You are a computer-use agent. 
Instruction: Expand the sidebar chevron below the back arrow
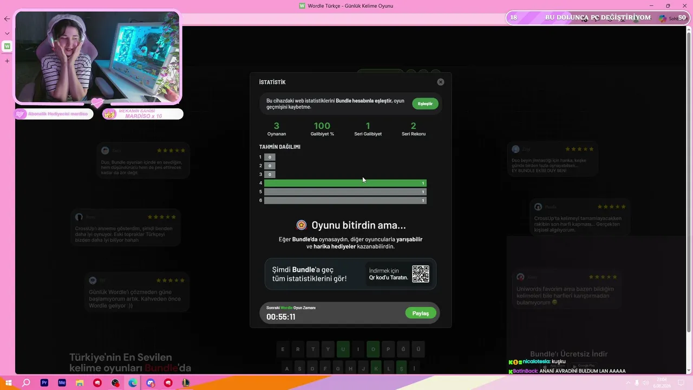pyautogui.click(x=7, y=33)
